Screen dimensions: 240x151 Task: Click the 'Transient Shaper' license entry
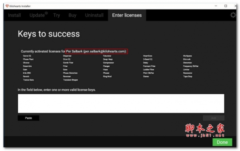coord(70,80)
